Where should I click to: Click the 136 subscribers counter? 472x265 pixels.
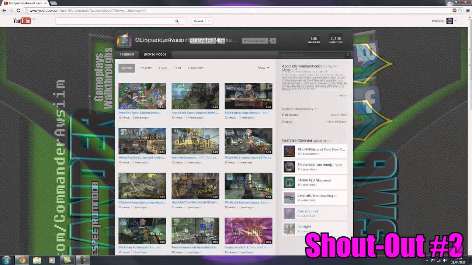tap(314, 40)
